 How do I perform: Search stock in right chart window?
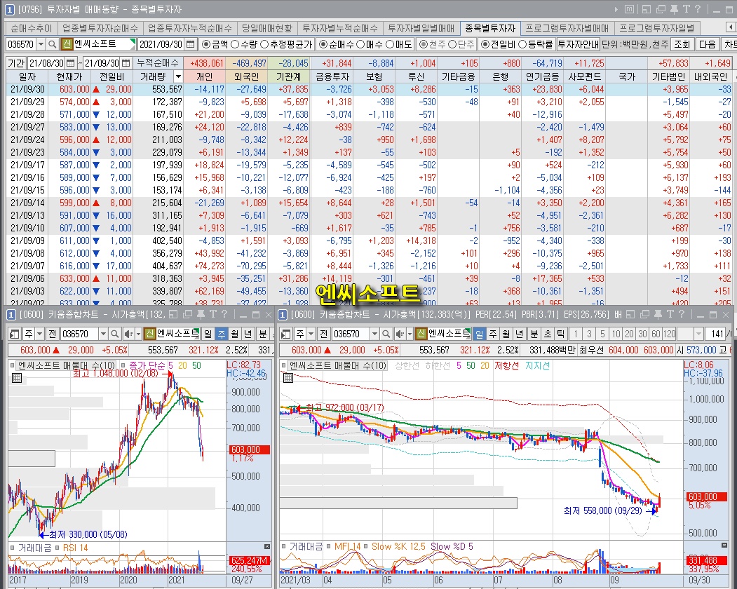(386, 334)
